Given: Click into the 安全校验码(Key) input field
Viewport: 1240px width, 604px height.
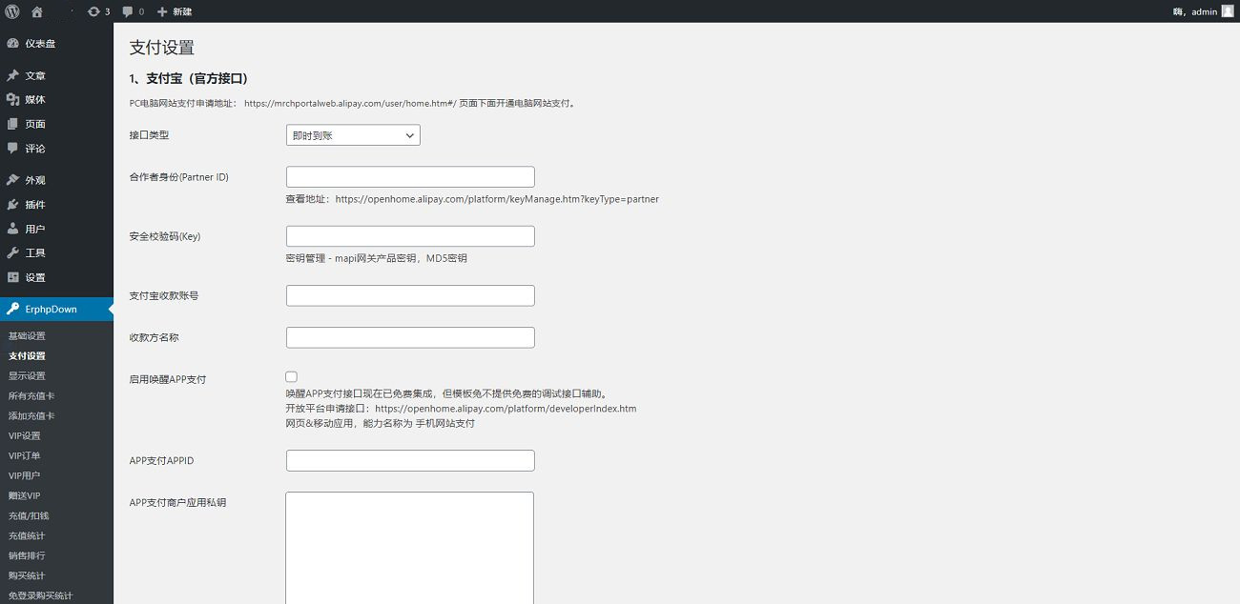Looking at the screenshot, I should [410, 236].
